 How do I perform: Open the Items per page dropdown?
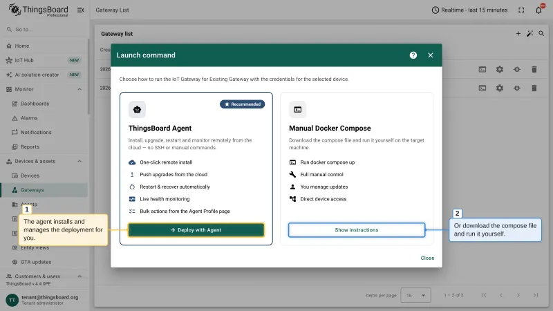click(415, 295)
